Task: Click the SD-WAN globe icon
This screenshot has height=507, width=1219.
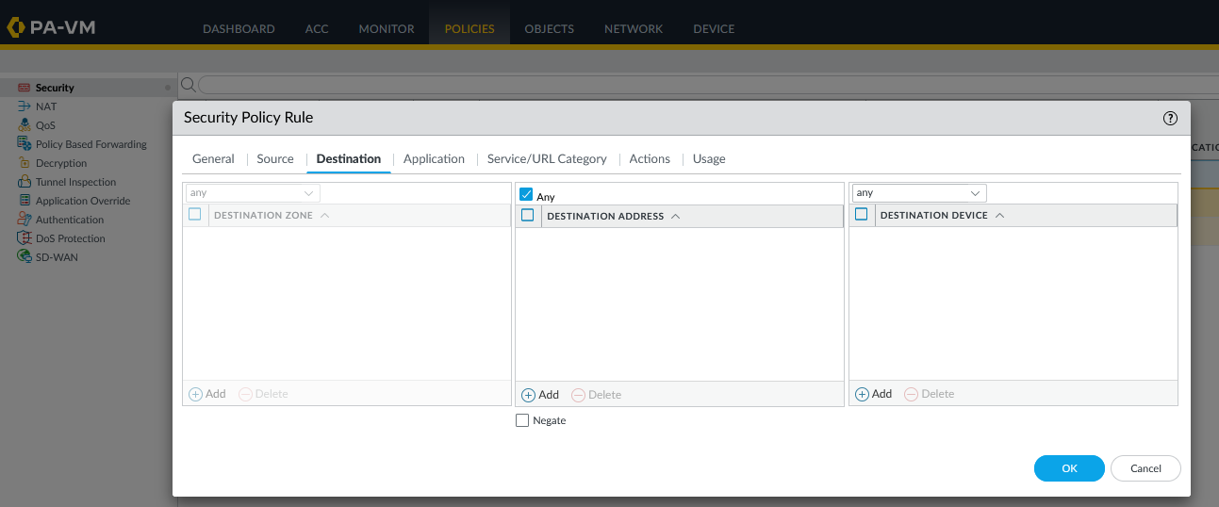Action: 25,257
